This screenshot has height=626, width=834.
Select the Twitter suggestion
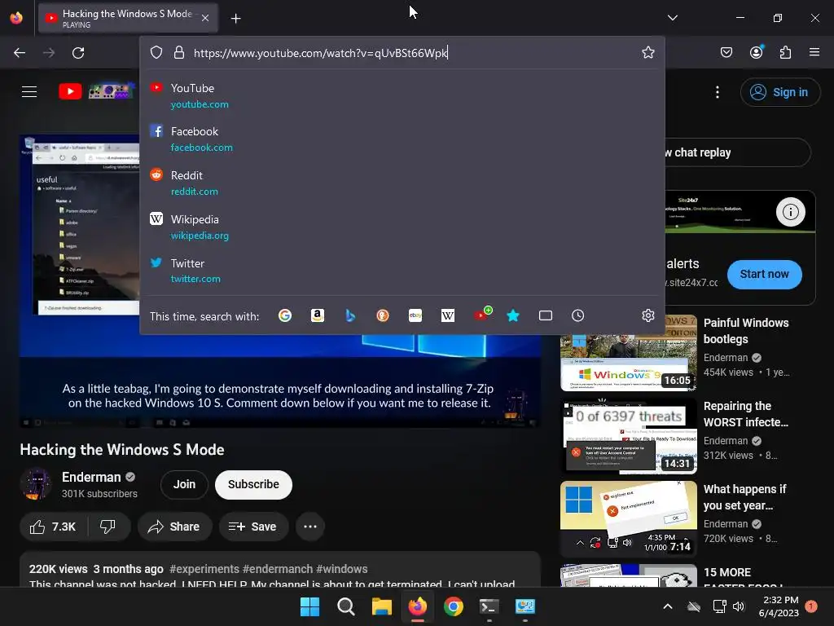click(x=402, y=271)
